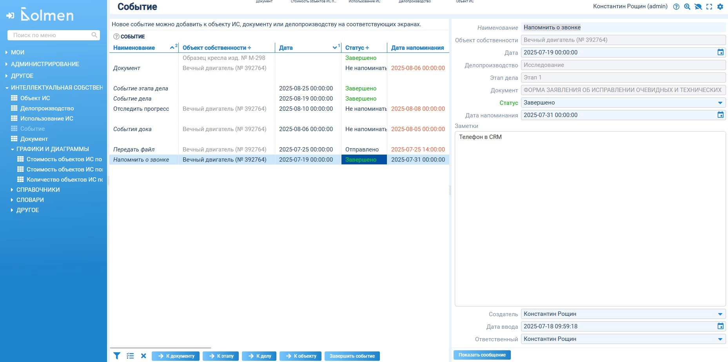The width and height of the screenshot is (728, 362).
Task: Click the К документу button
Action: pyautogui.click(x=176, y=356)
